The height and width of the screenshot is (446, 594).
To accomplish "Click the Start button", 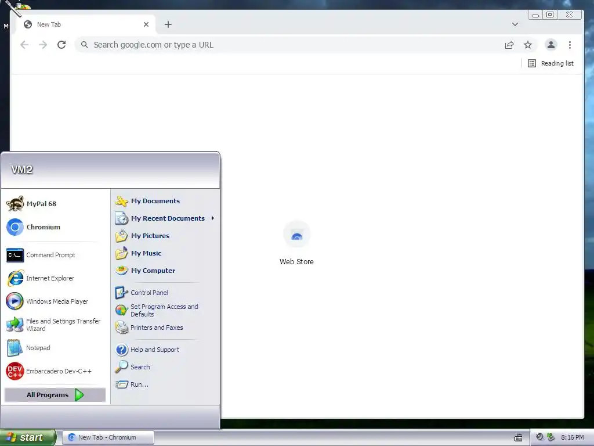I will pyautogui.click(x=28, y=437).
